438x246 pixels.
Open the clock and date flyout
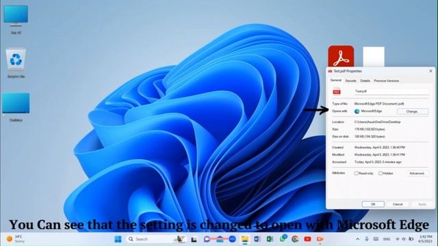(426, 239)
